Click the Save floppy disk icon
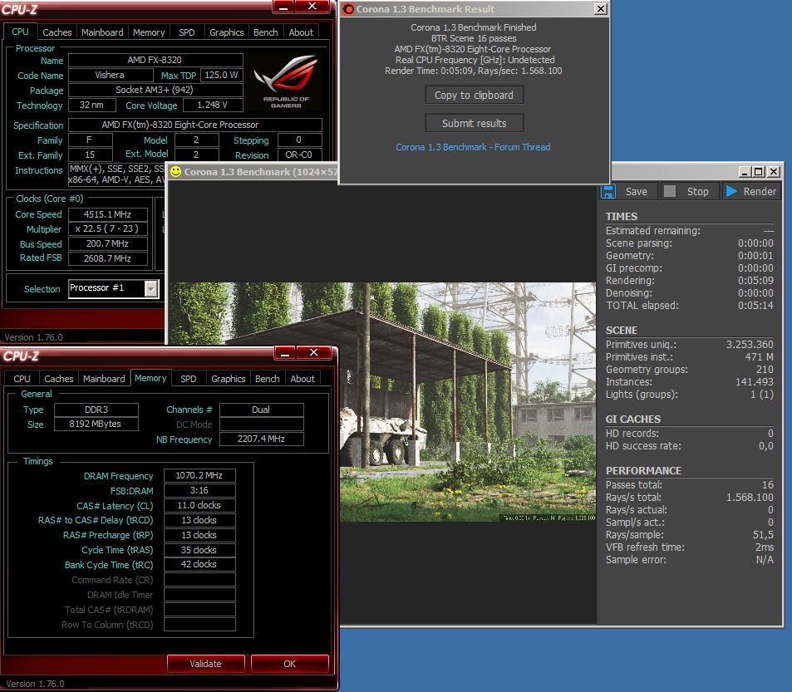This screenshot has height=692, width=792. 608,191
